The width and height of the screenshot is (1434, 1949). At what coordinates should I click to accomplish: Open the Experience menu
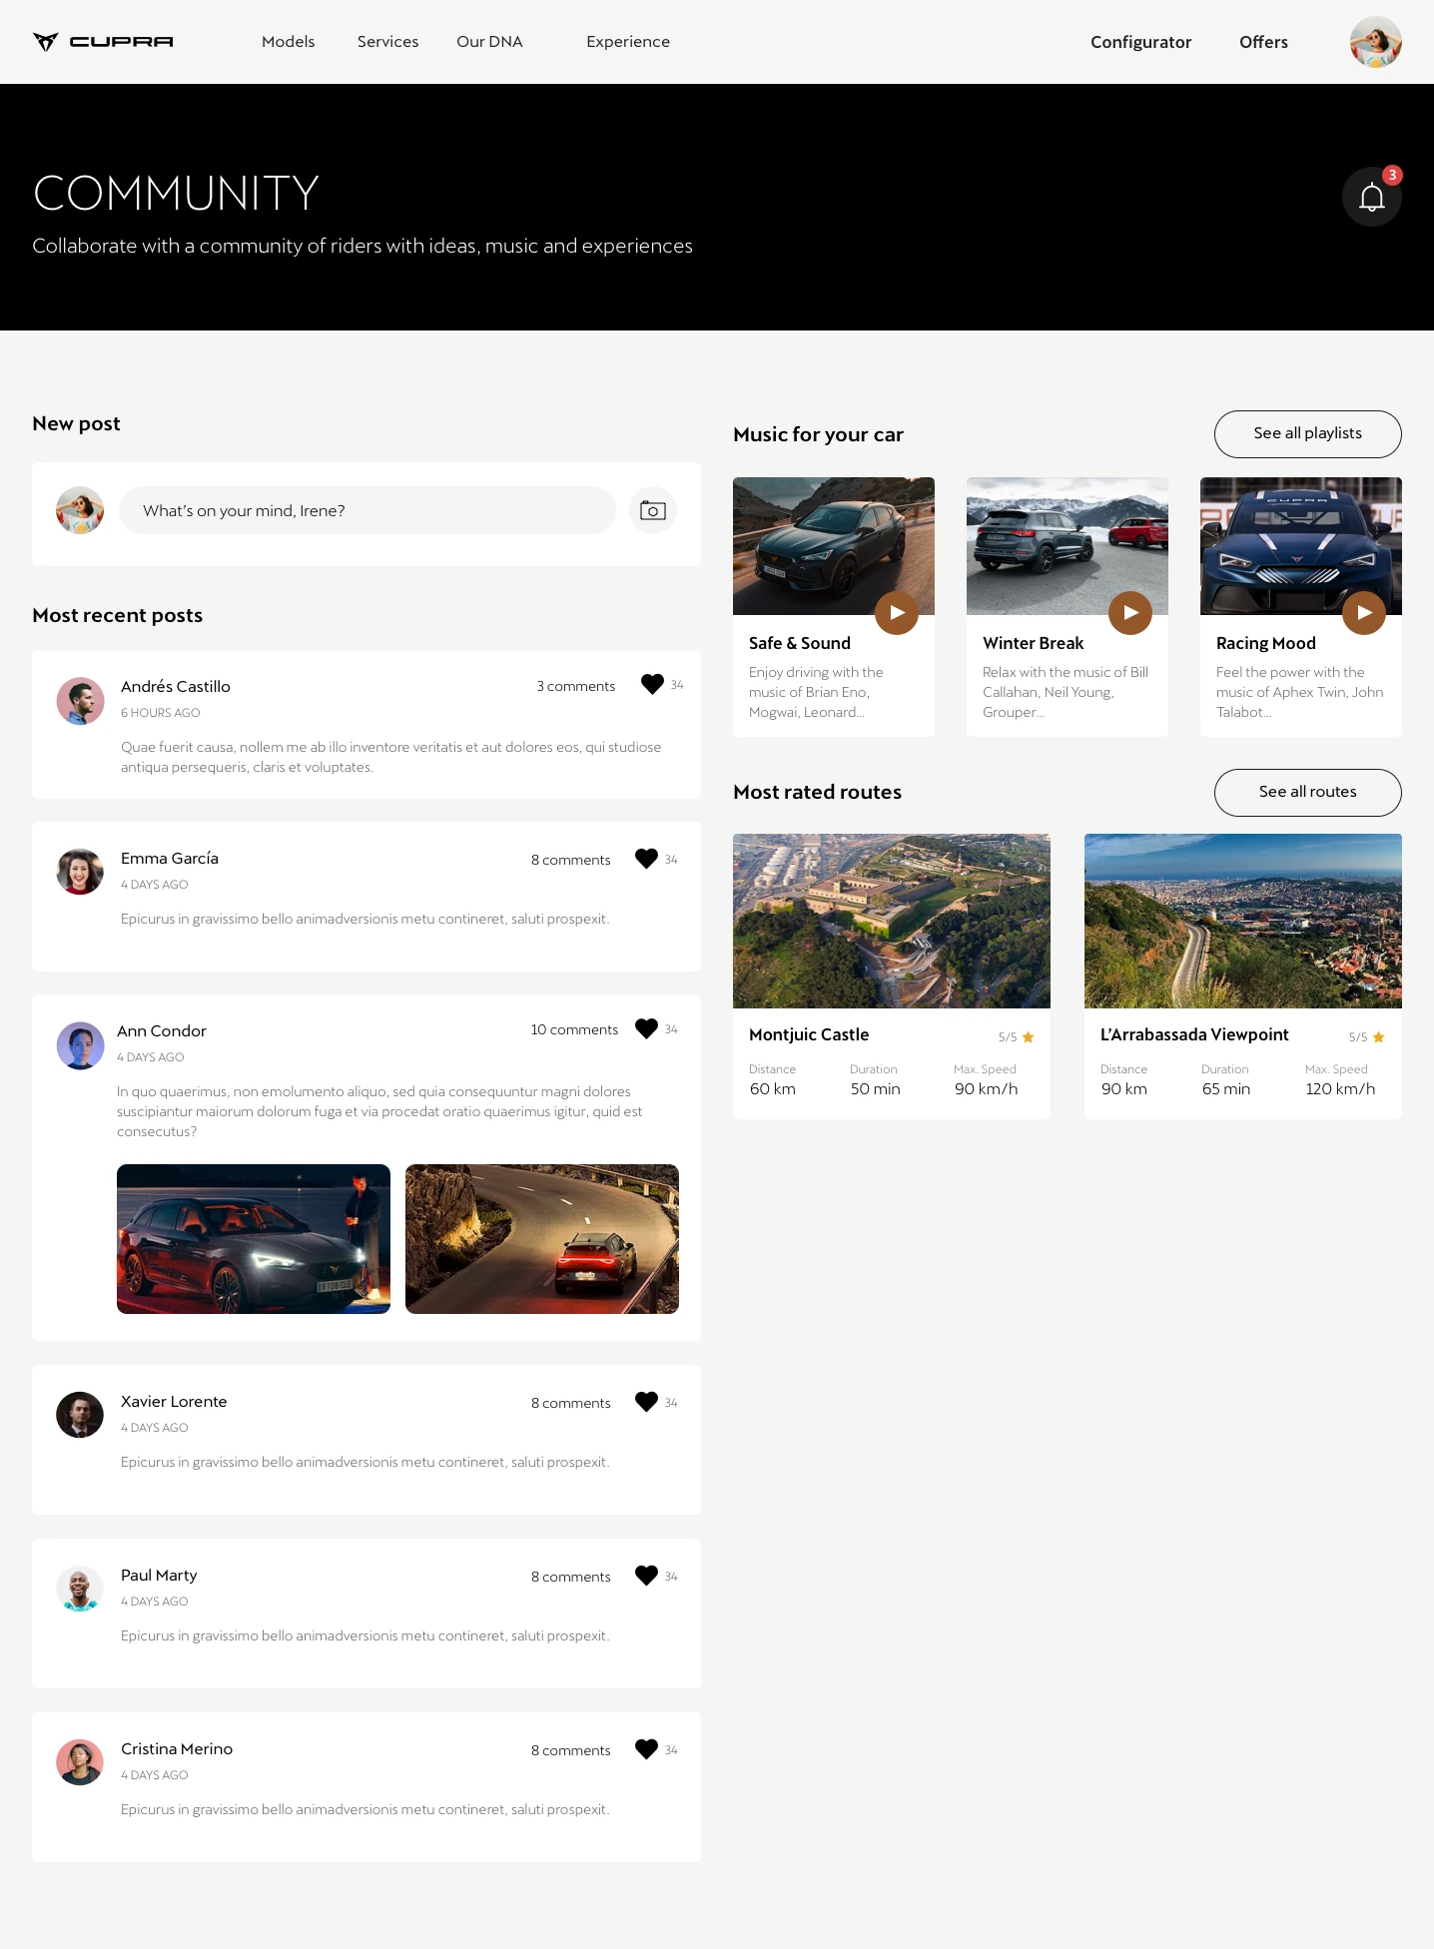628,42
